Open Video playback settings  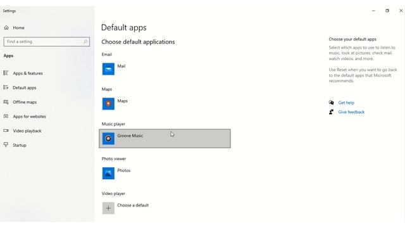(27, 131)
